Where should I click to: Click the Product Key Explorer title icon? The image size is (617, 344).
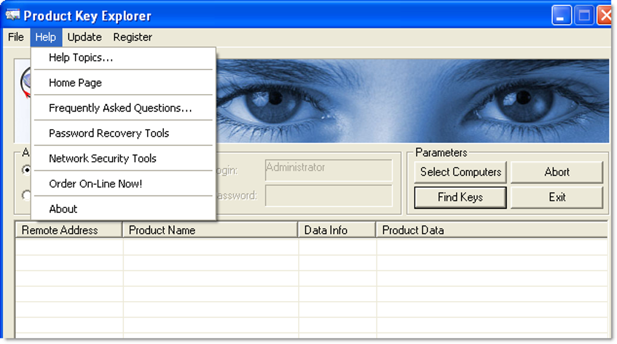pyautogui.click(x=13, y=15)
